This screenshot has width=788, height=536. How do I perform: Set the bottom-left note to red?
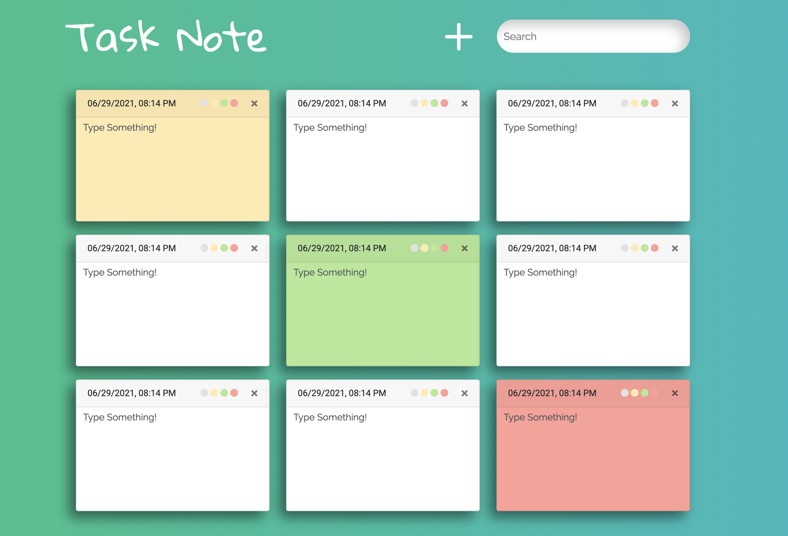click(x=234, y=393)
